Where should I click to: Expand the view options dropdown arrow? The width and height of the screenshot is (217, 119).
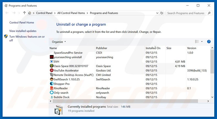[x=202, y=42]
